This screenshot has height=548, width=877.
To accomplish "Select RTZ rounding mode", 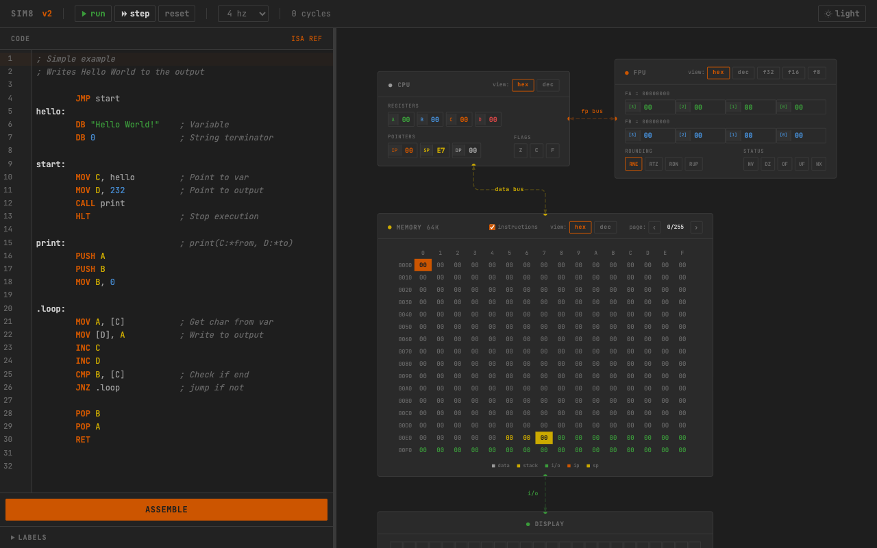I will tap(653, 164).
